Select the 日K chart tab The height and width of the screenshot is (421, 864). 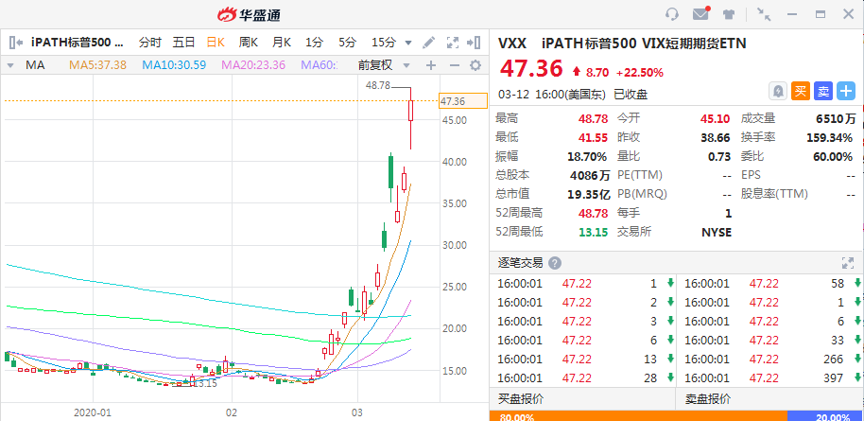pos(216,43)
